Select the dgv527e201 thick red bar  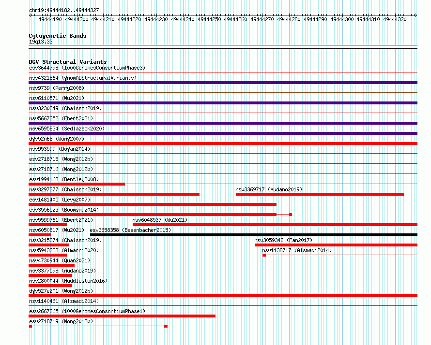(223, 296)
